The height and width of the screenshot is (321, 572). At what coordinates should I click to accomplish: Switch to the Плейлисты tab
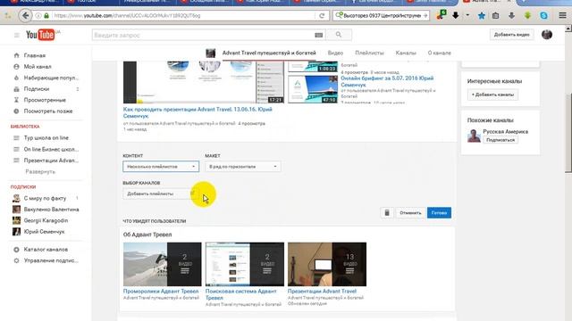coord(369,53)
